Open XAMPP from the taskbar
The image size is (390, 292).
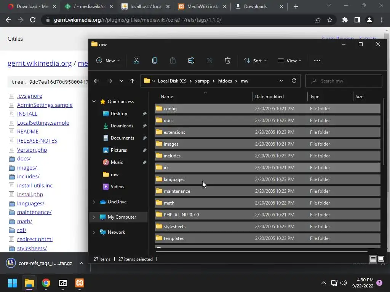[x=80, y=283]
